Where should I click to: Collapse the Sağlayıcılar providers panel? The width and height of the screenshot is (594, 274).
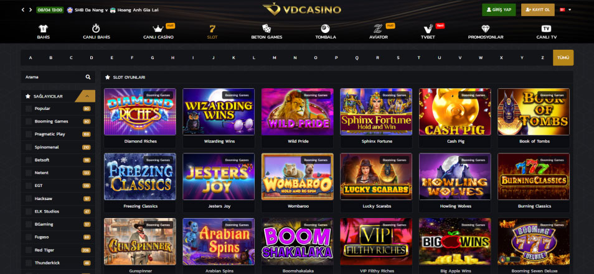click(x=88, y=96)
